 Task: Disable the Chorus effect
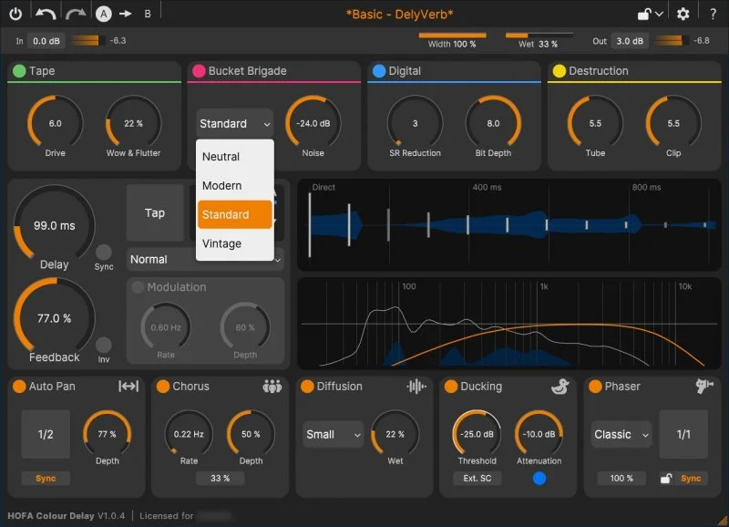(x=163, y=387)
